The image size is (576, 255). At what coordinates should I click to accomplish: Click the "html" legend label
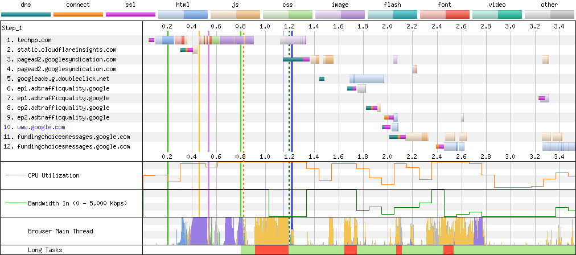coord(183,5)
